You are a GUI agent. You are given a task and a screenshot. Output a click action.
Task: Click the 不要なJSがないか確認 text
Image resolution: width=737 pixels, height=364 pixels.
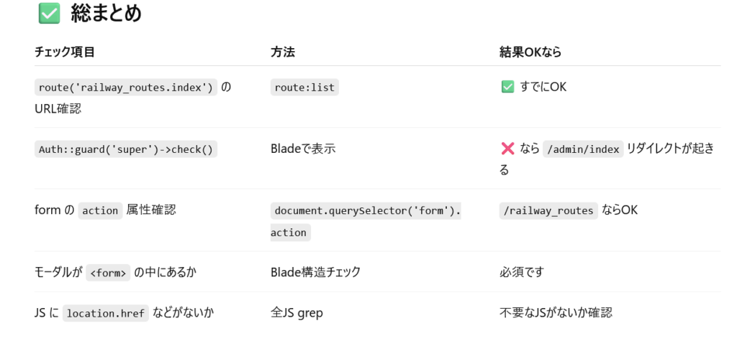click(556, 313)
